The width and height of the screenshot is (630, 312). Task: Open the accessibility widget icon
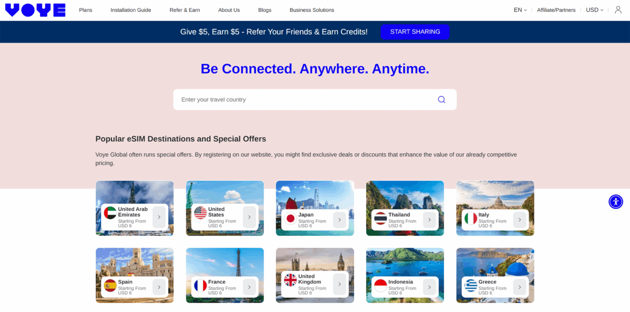pos(616,201)
